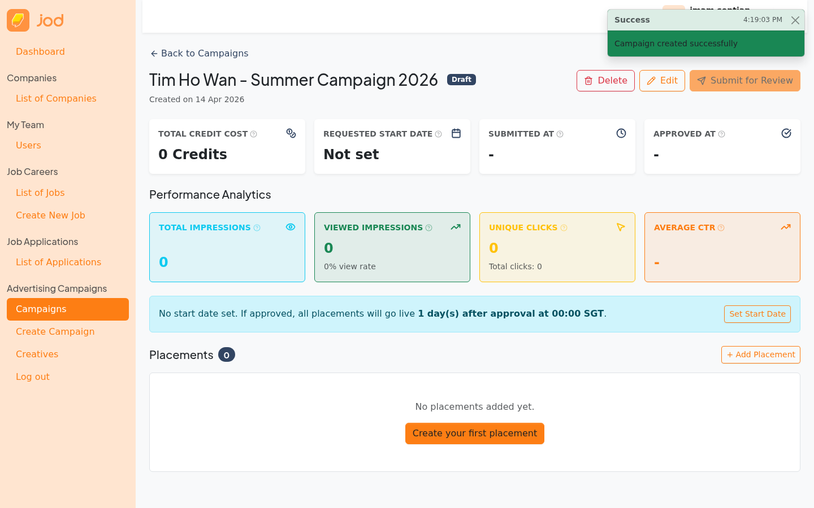Click help icon next to Average CTR

pos(721,228)
